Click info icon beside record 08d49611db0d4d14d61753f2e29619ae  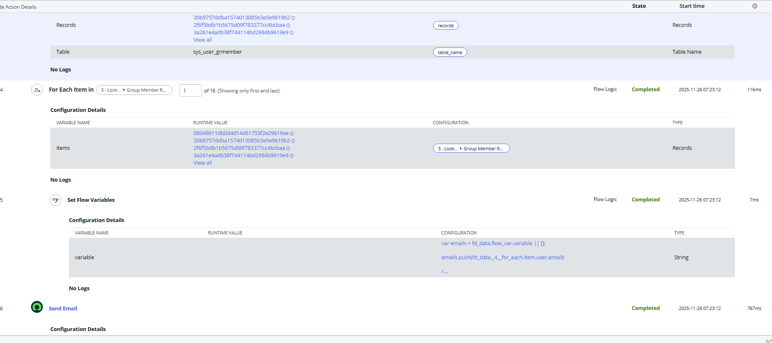tap(292, 134)
